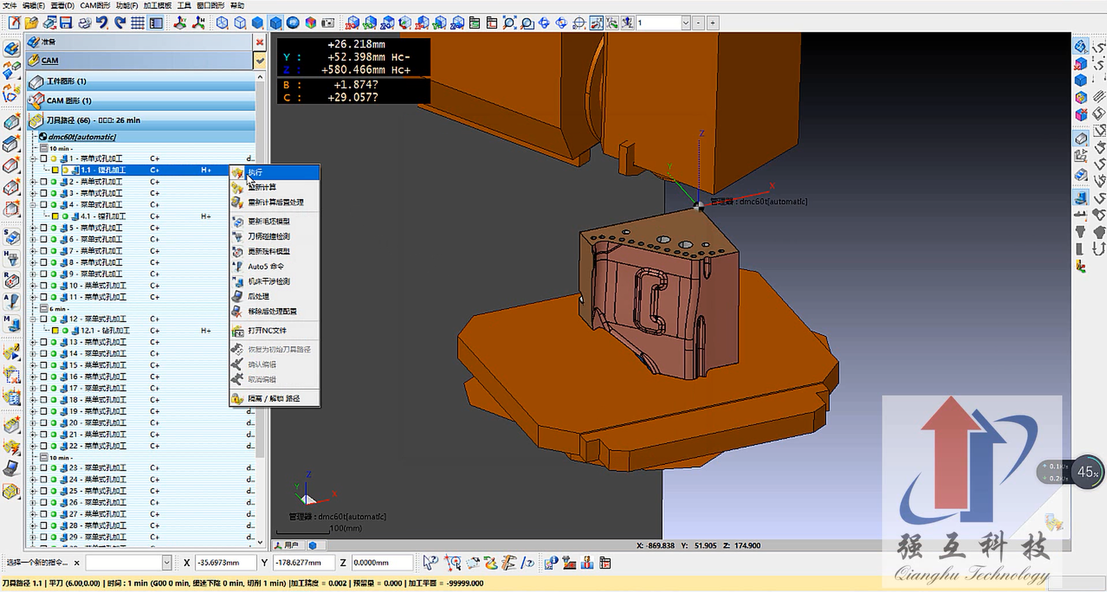
Task: Click the Save floppy-disk toolbar icon
Action: 66,23
